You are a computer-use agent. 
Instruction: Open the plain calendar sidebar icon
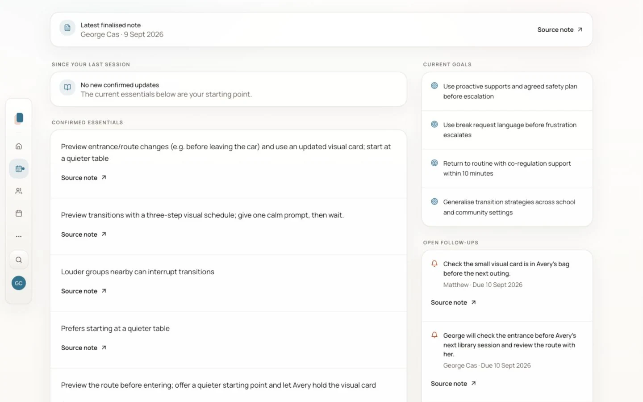[x=19, y=213]
